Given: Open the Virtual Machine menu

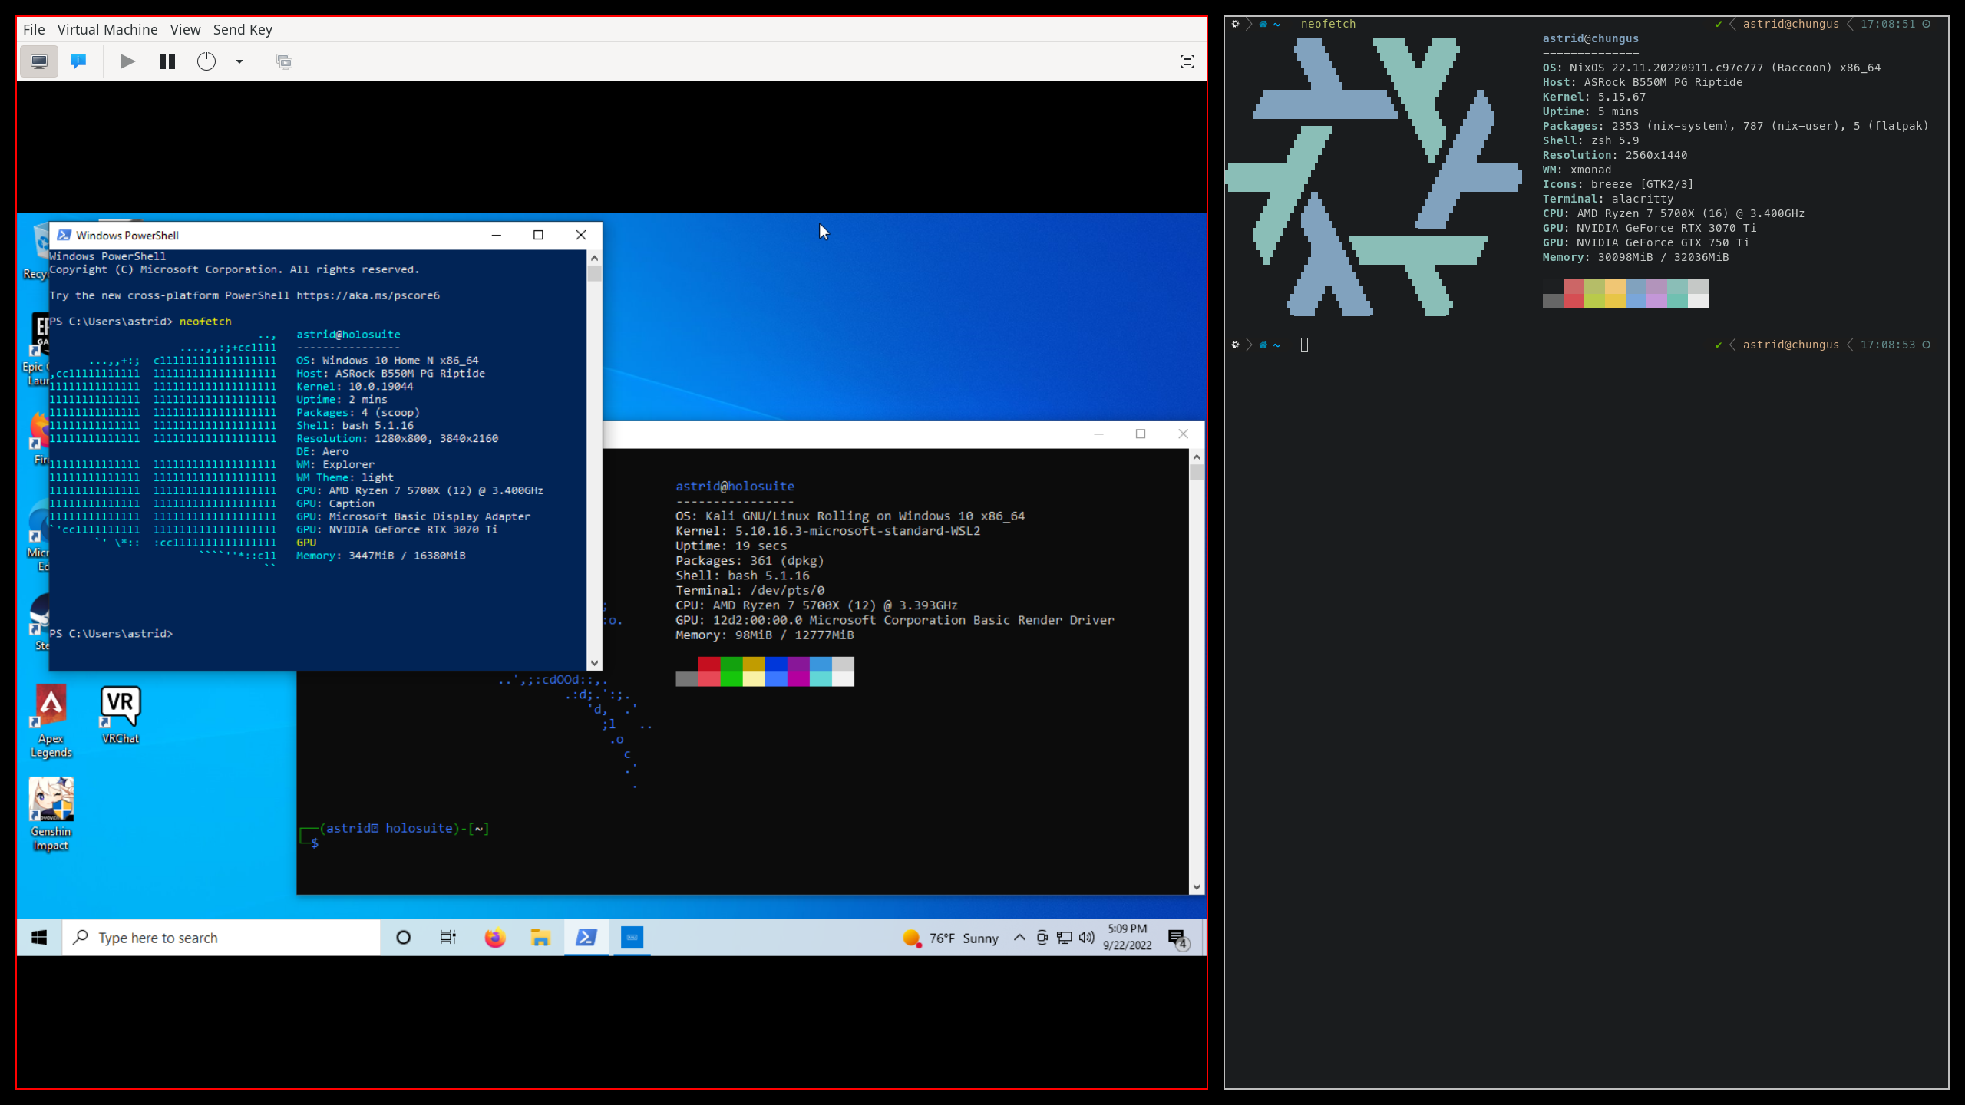Looking at the screenshot, I should 107,29.
